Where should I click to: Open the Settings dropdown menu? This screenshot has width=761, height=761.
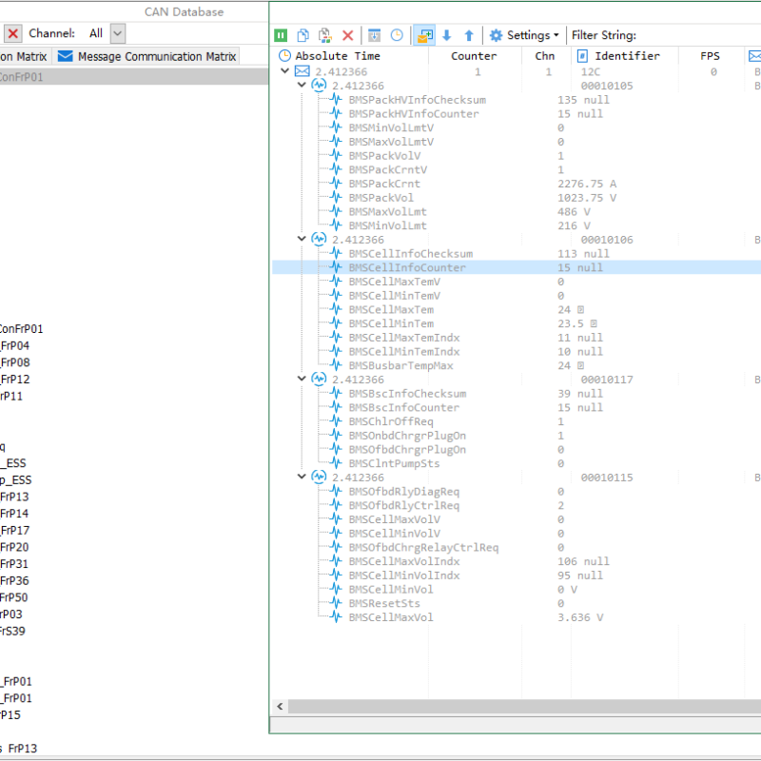(x=524, y=35)
